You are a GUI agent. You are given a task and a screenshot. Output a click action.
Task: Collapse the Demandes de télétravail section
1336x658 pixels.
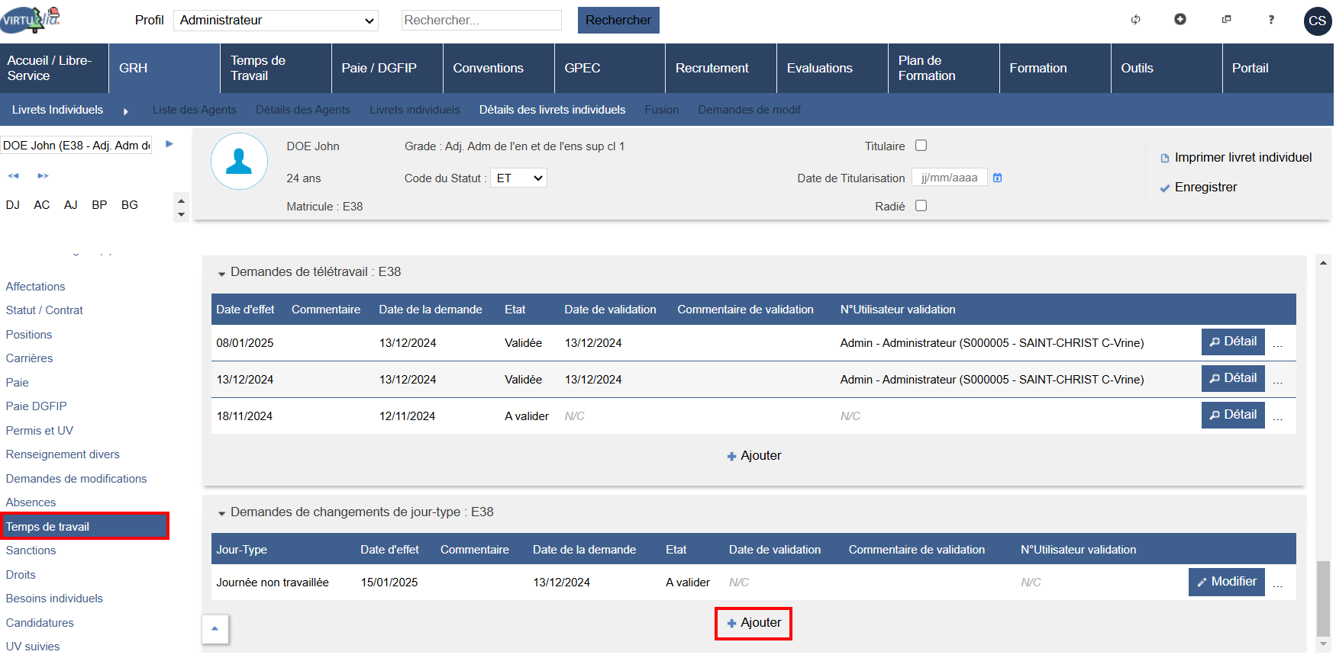point(222,273)
